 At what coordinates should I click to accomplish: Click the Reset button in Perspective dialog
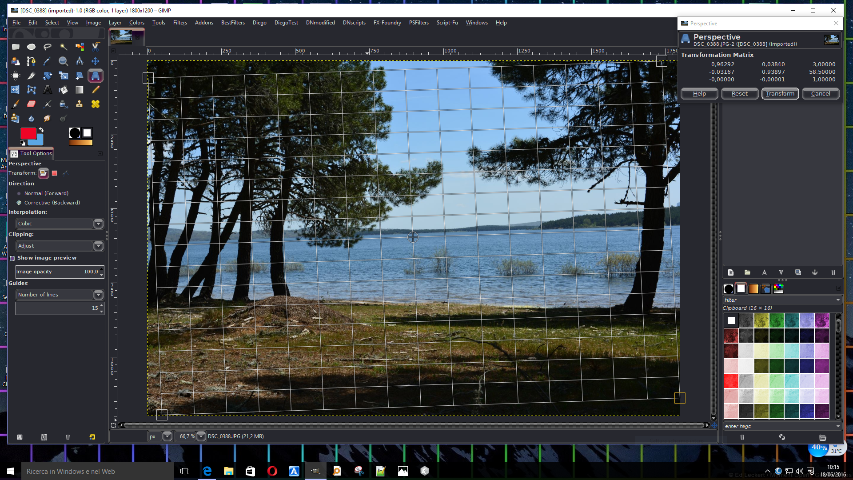[740, 94]
